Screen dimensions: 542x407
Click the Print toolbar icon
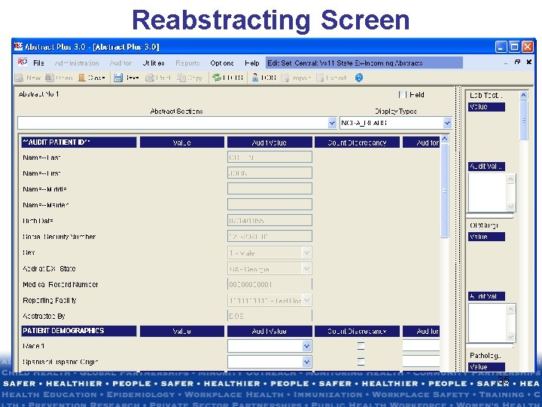149,78
